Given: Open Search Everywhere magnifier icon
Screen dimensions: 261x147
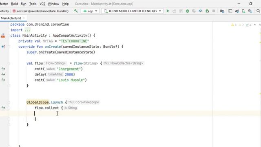Looking at the screenshot, I should click(258, 11).
